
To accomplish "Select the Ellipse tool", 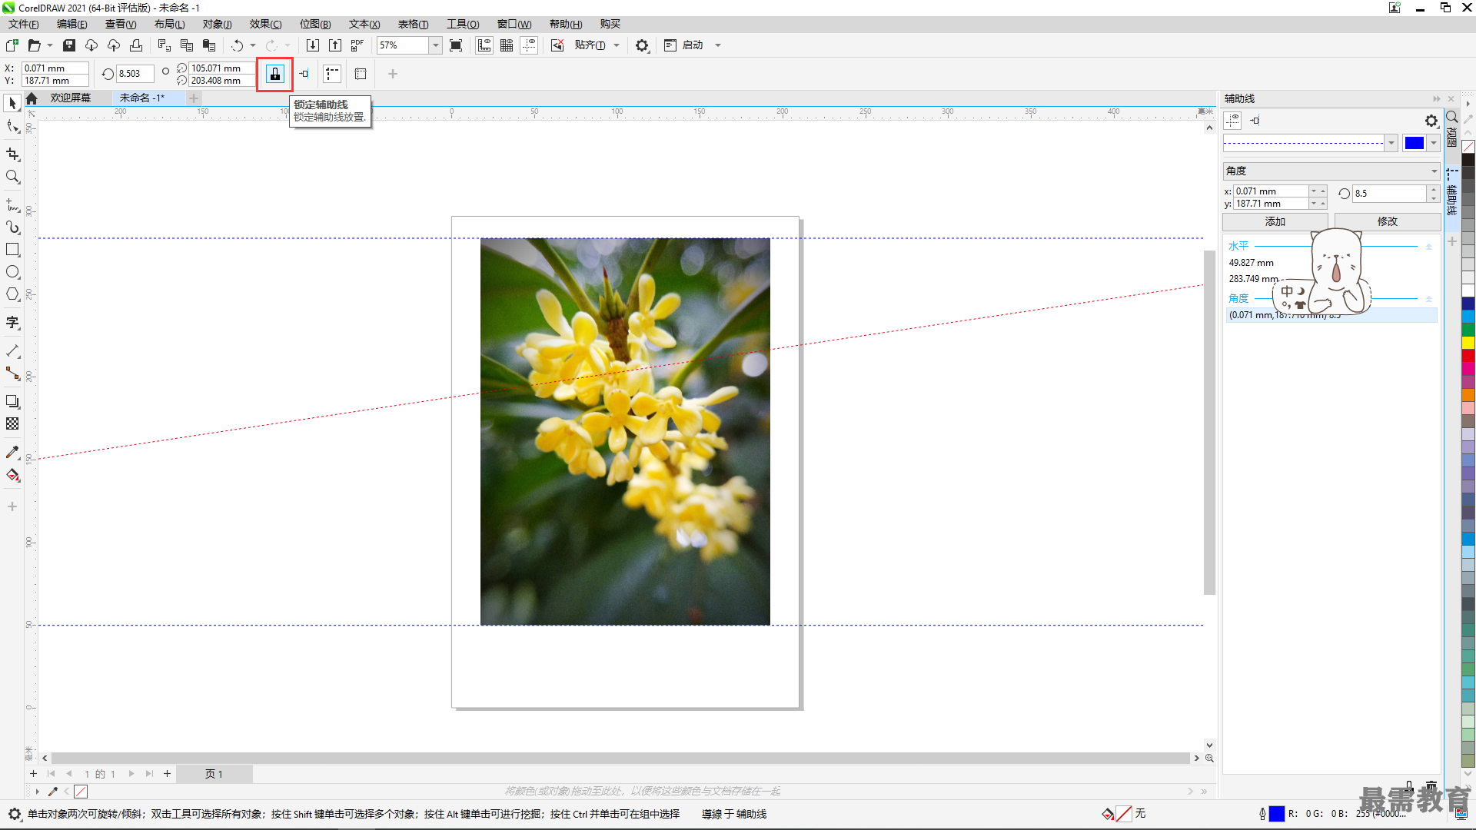I will 12,272.
